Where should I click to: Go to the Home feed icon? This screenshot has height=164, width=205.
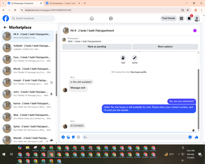(92, 18)
